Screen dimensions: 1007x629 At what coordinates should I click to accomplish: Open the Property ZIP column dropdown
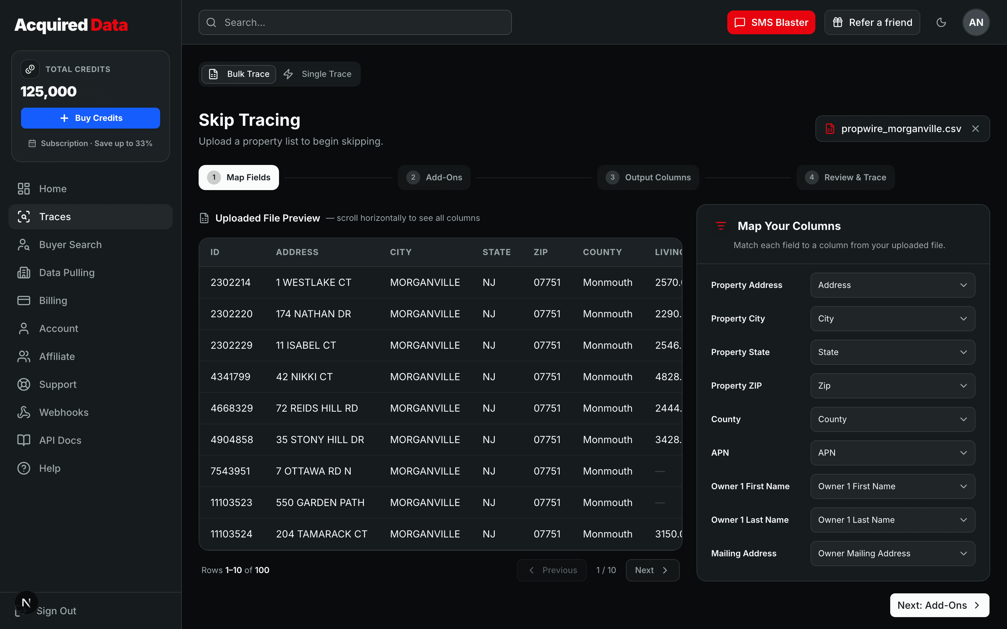pos(892,386)
